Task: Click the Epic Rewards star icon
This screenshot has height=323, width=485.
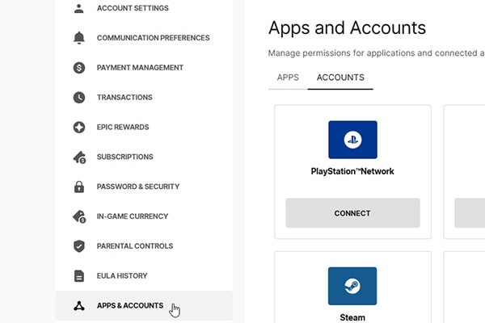Action: pyautogui.click(x=79, y=127)
